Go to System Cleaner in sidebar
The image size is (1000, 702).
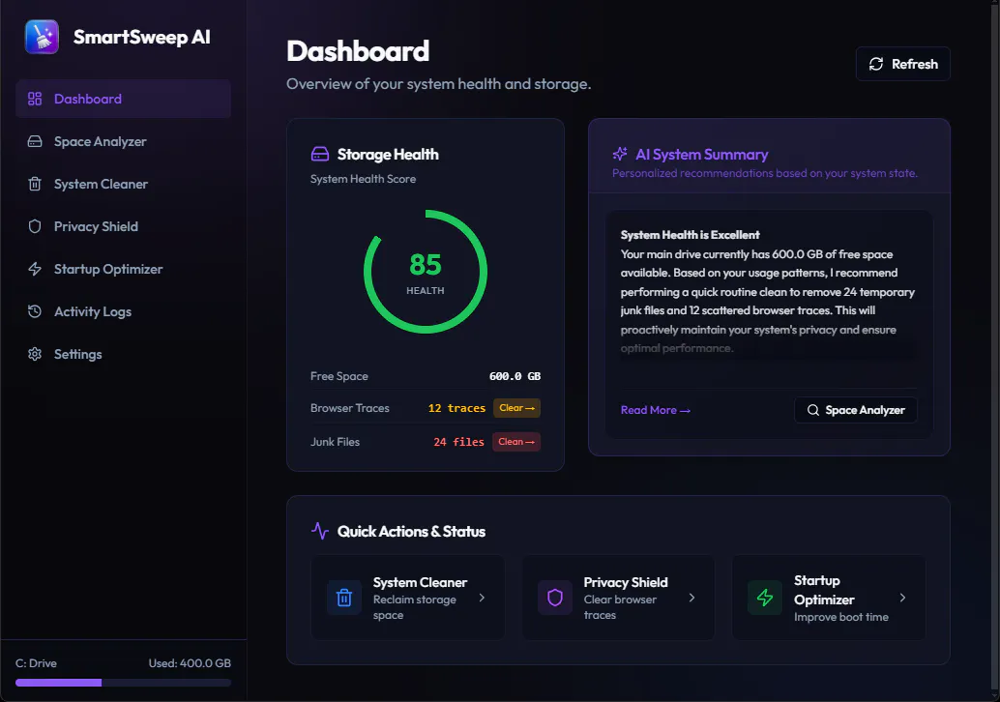(x=123, y=185)
